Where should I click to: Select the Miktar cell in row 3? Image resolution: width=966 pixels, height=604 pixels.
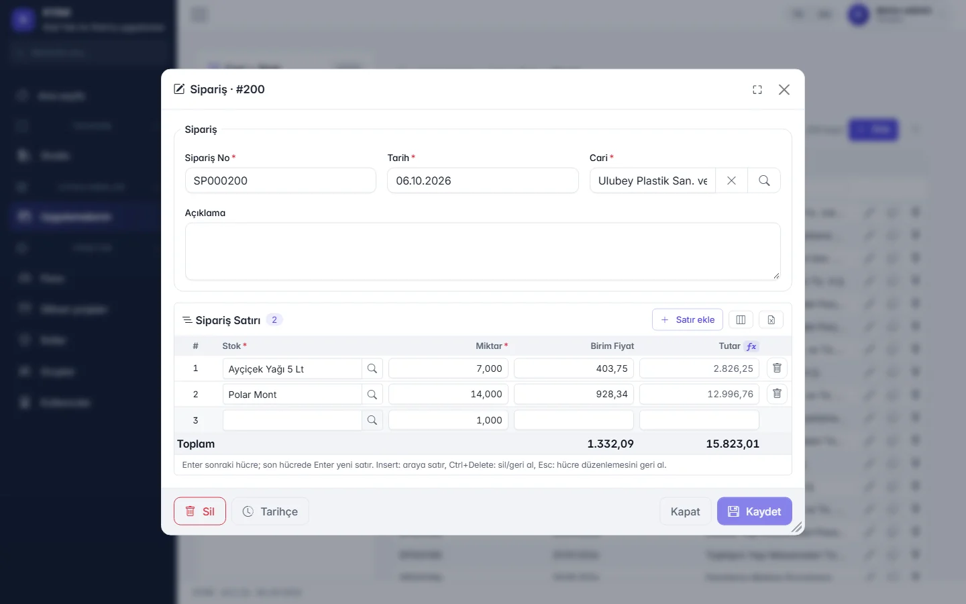[x=448, y=420]
